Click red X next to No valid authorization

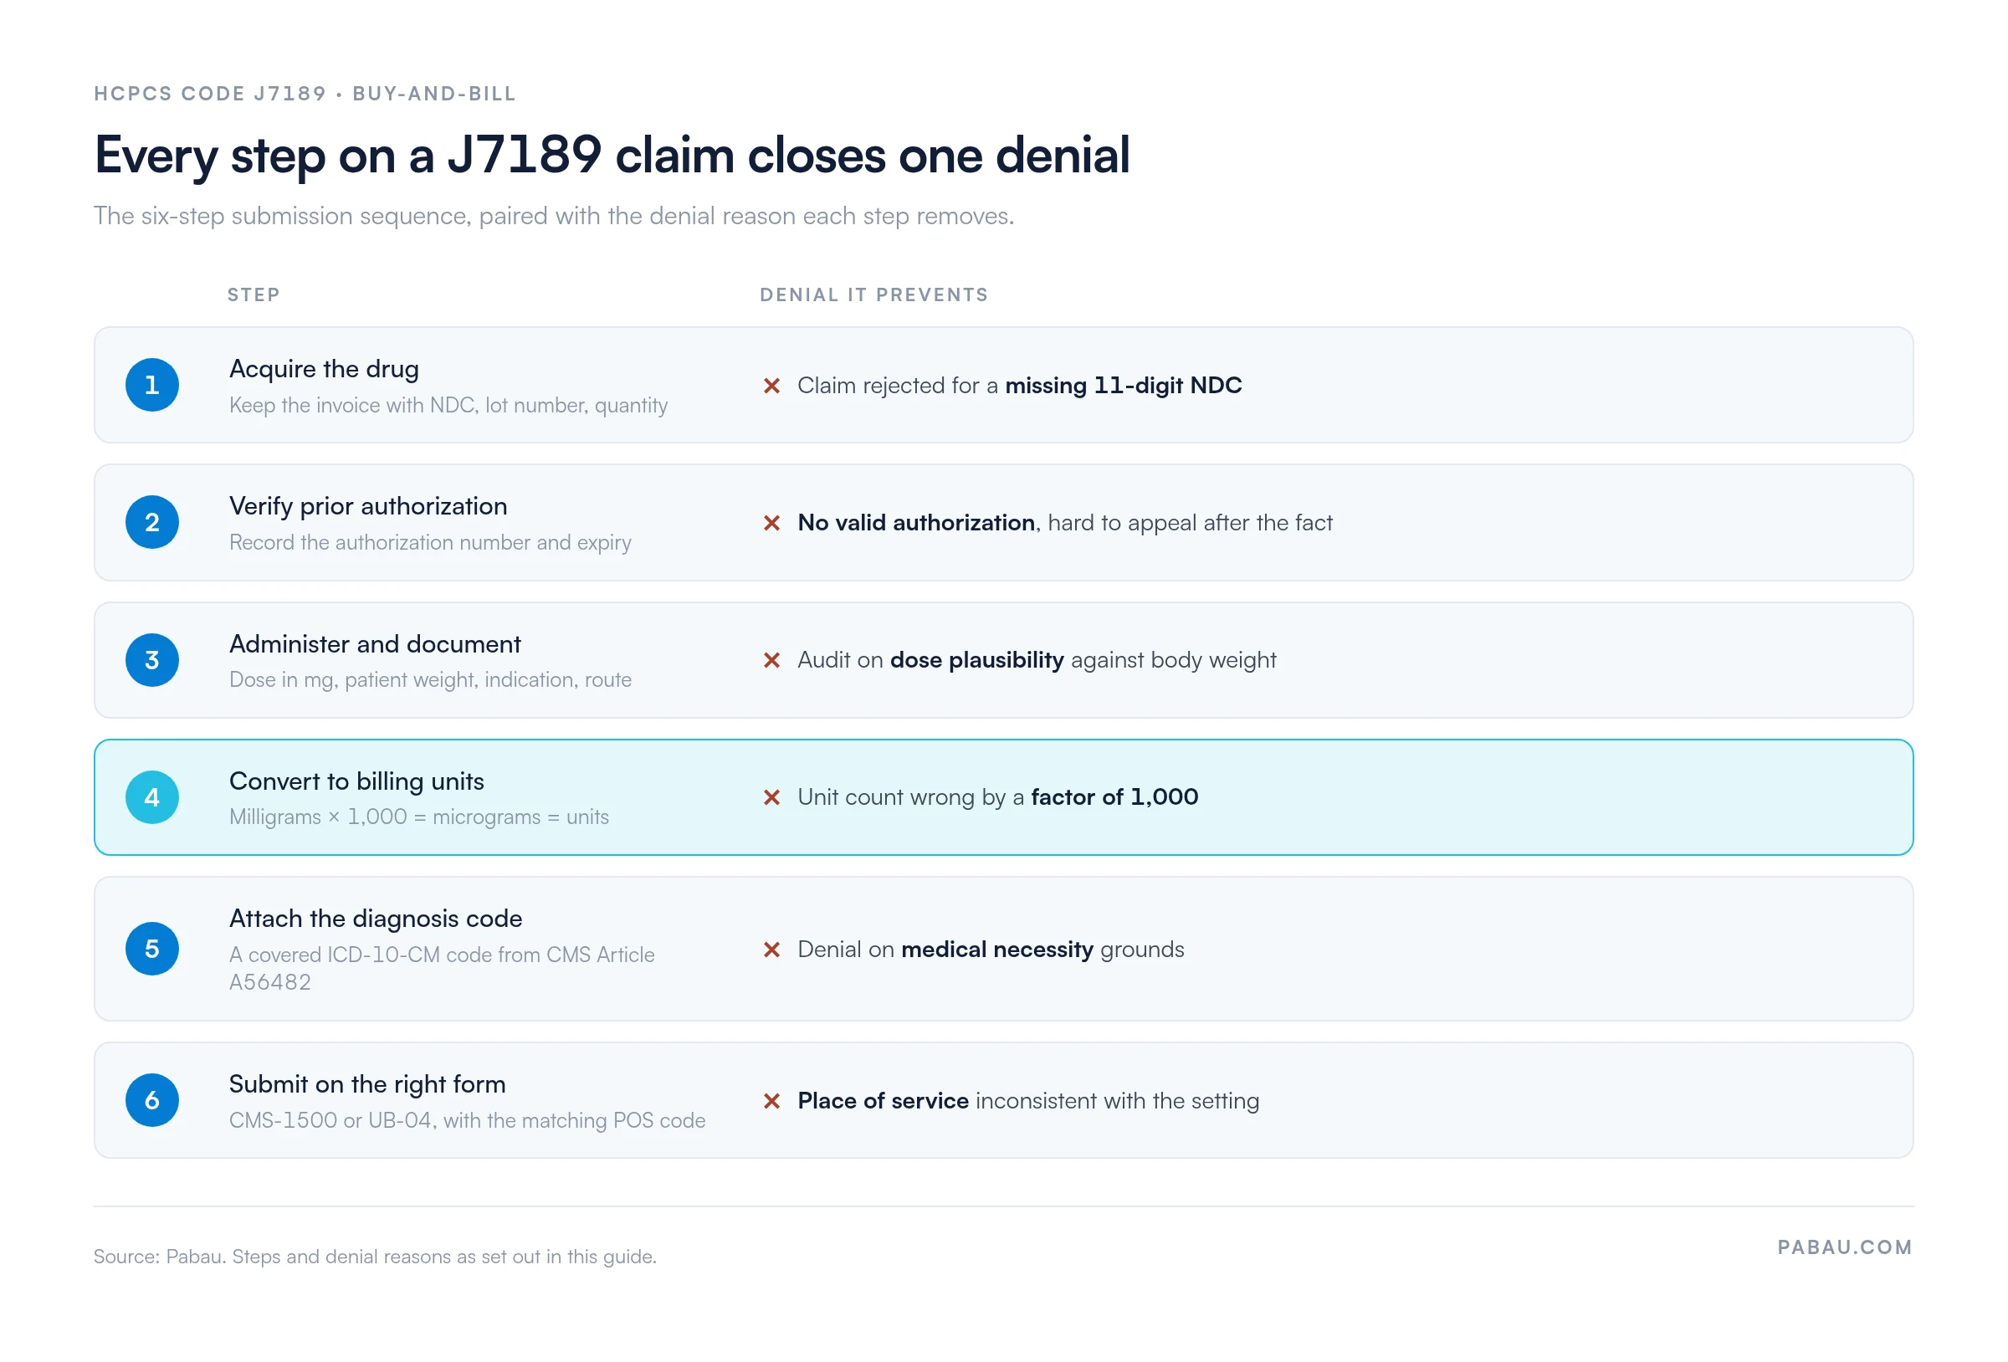pyautogui.click(x=772, y=523)
